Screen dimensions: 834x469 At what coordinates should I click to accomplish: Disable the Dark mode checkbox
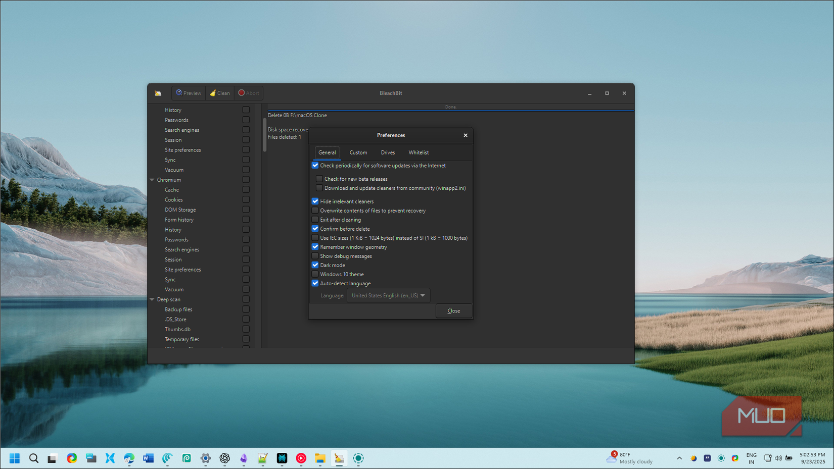pyautogui.click(x=315, y=265)
